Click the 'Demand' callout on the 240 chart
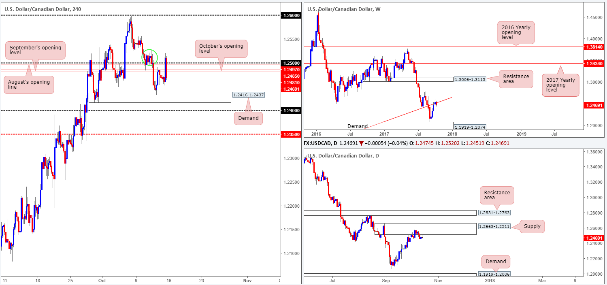Viewport: 607px width, 285px height. (249, 118)
